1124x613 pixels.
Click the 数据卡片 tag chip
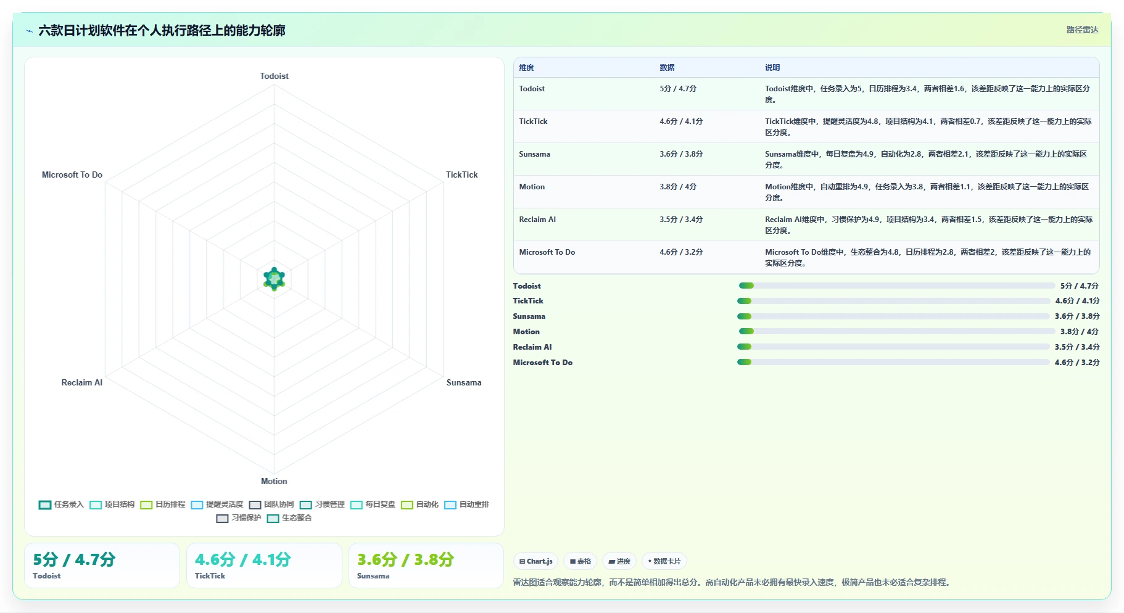click(x=664, y=561)
